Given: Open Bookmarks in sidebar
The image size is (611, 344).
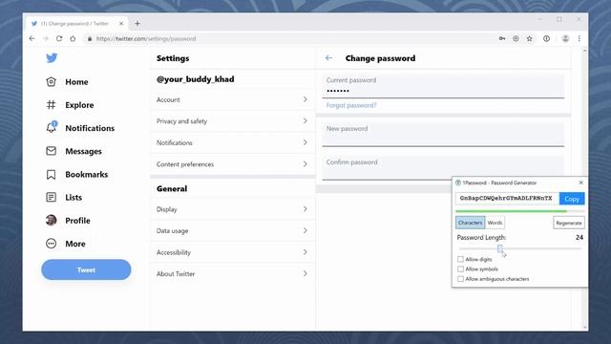Looking at the screenshot, I should click(x=87, y=174).
